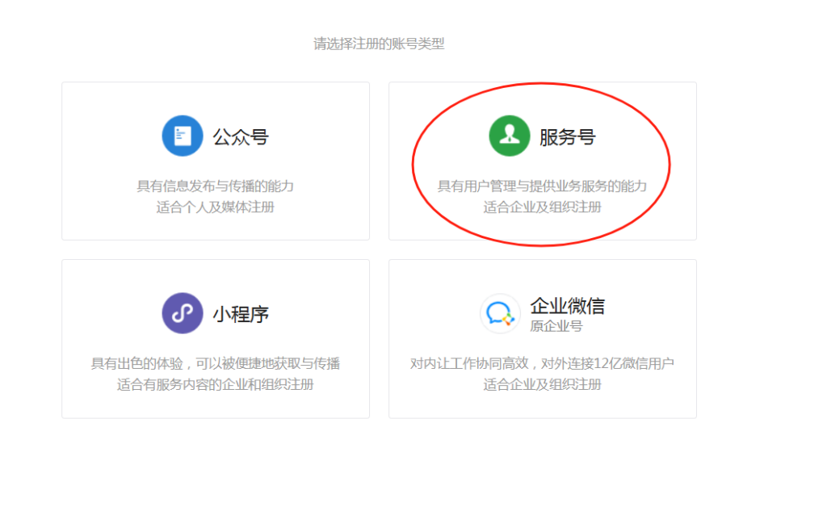Click text 对内让工作协同高效，对外连接12亿微信用户
The width and height of the screenshot is (827, 519).
(542, 363)
